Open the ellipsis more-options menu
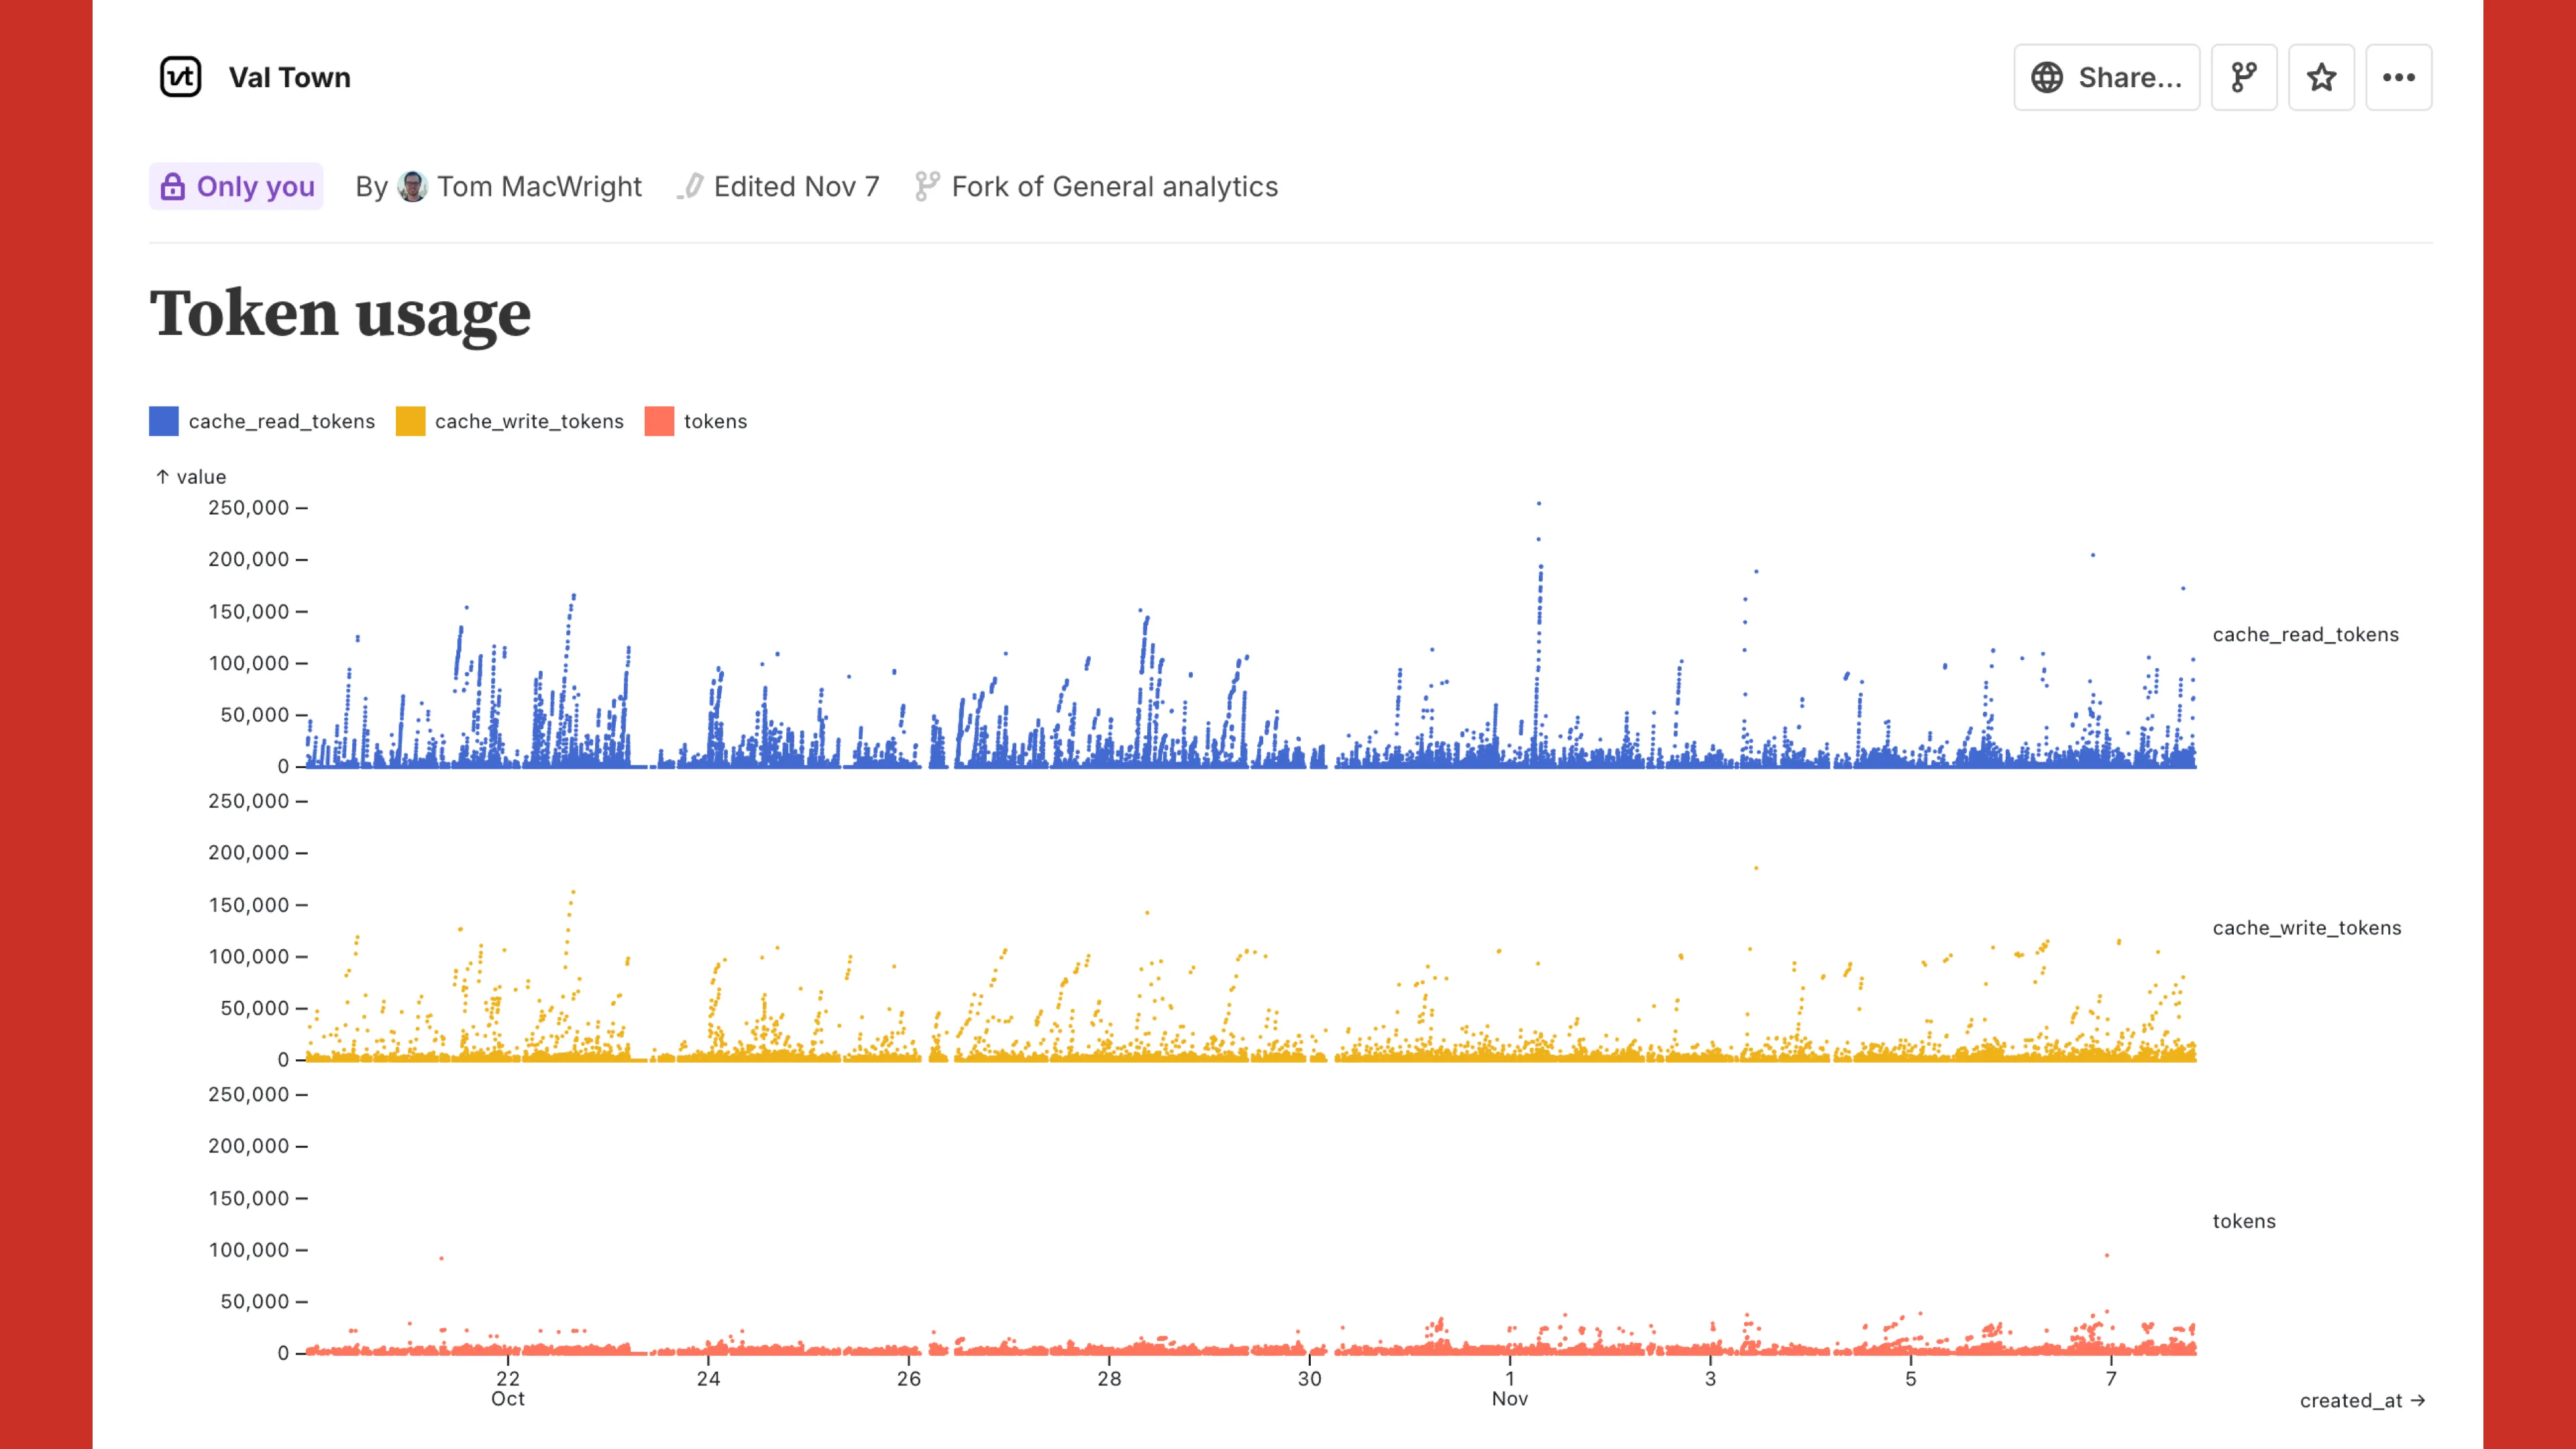This screenshot has height=1449, width=2576. pos(2399,77)
